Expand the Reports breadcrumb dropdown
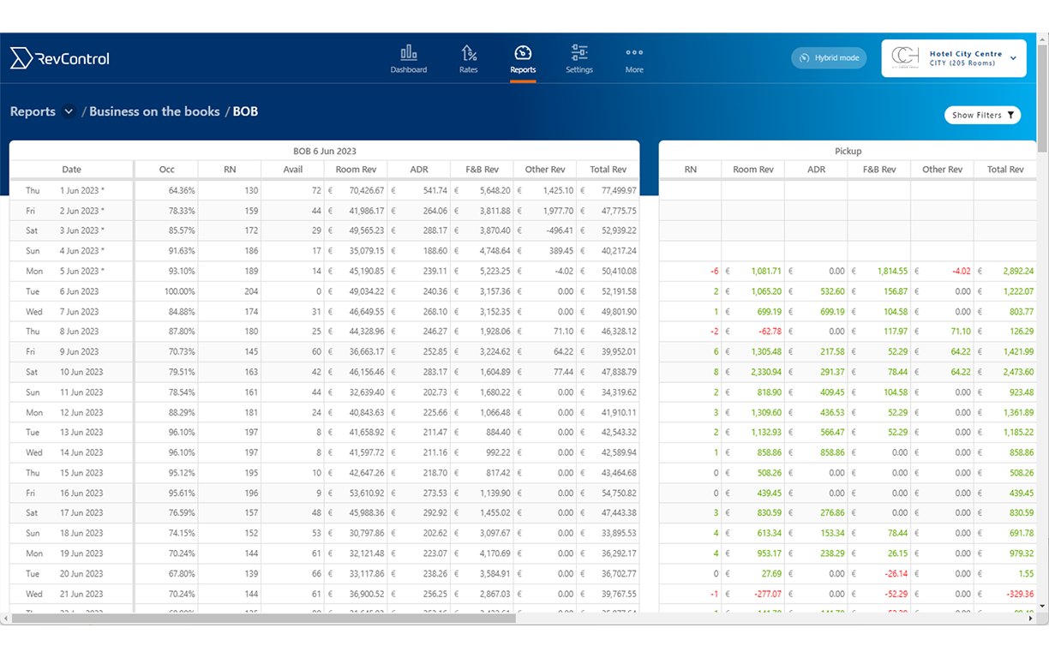The image size is (1049, 658). (69, 111)
